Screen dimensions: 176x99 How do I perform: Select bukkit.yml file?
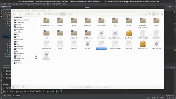tap(156, 34)
